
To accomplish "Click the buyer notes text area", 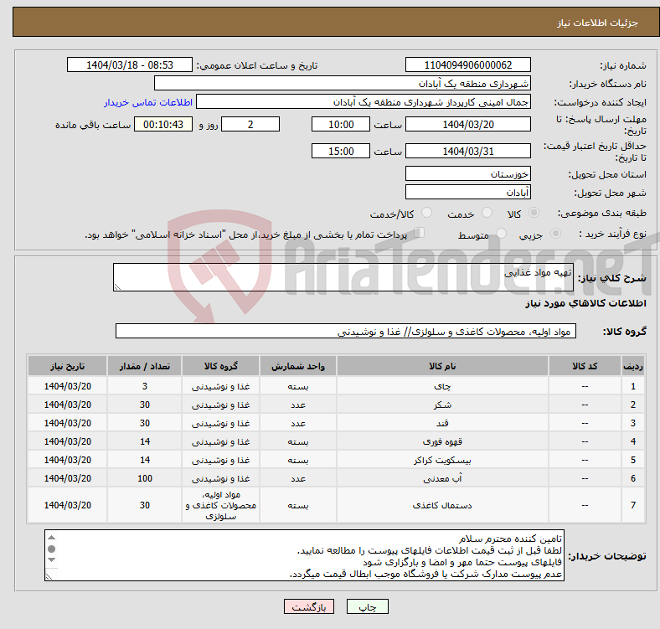I will 304,555.
